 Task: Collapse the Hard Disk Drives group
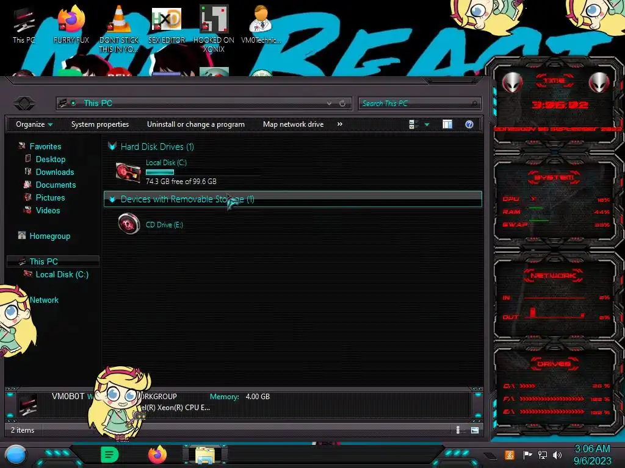tap(112, 146)
